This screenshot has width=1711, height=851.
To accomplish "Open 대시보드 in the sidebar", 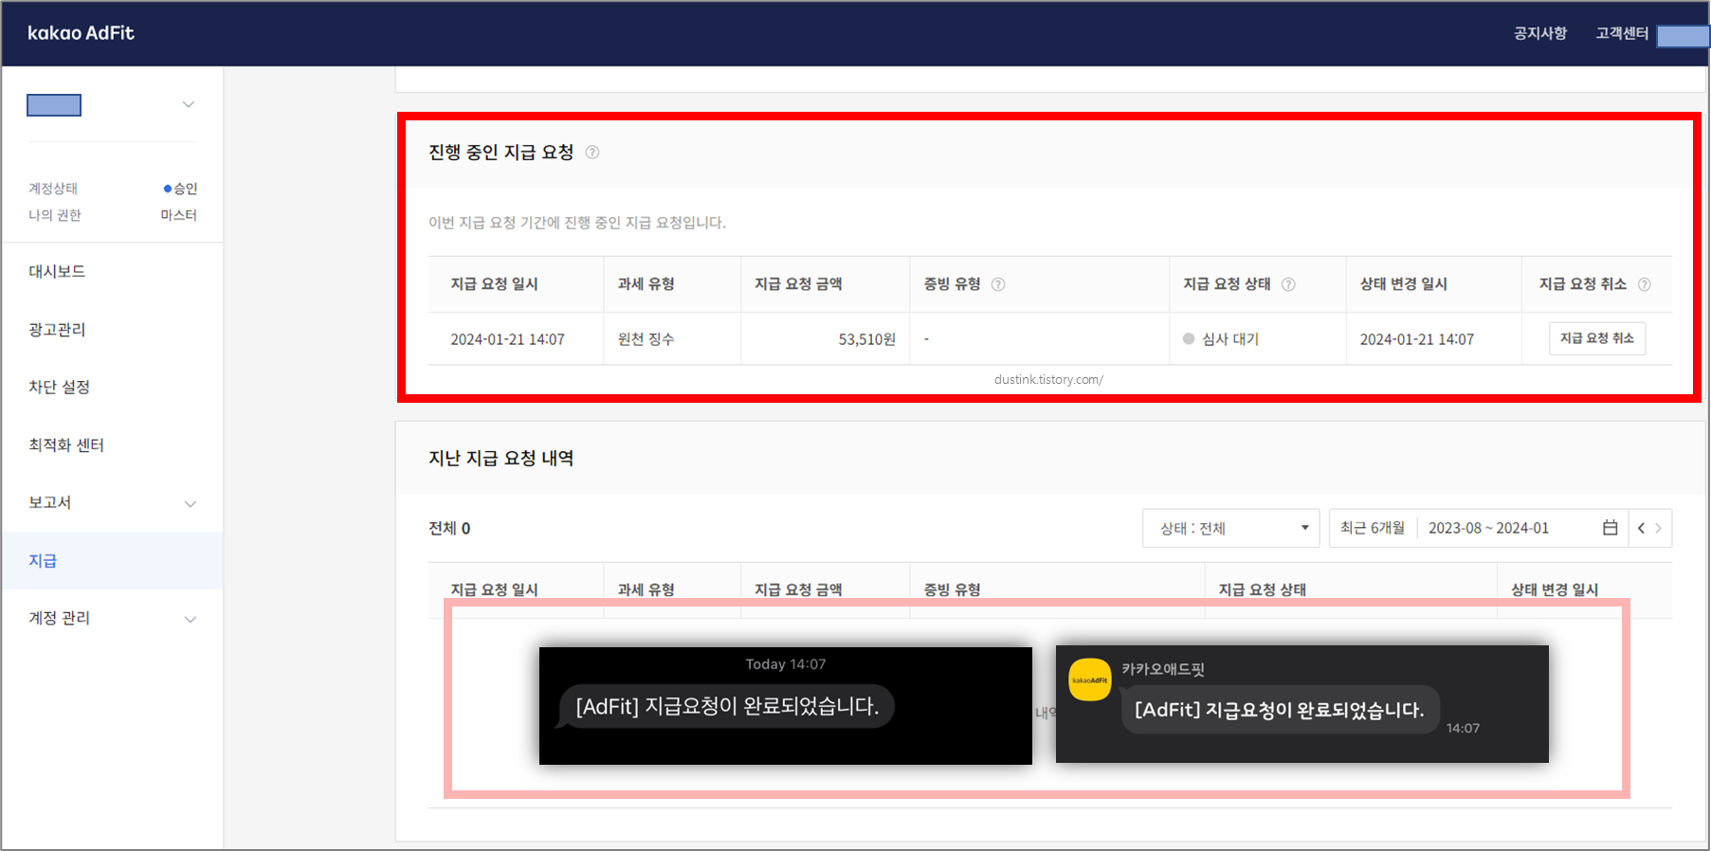I will (x=57, y=271).
